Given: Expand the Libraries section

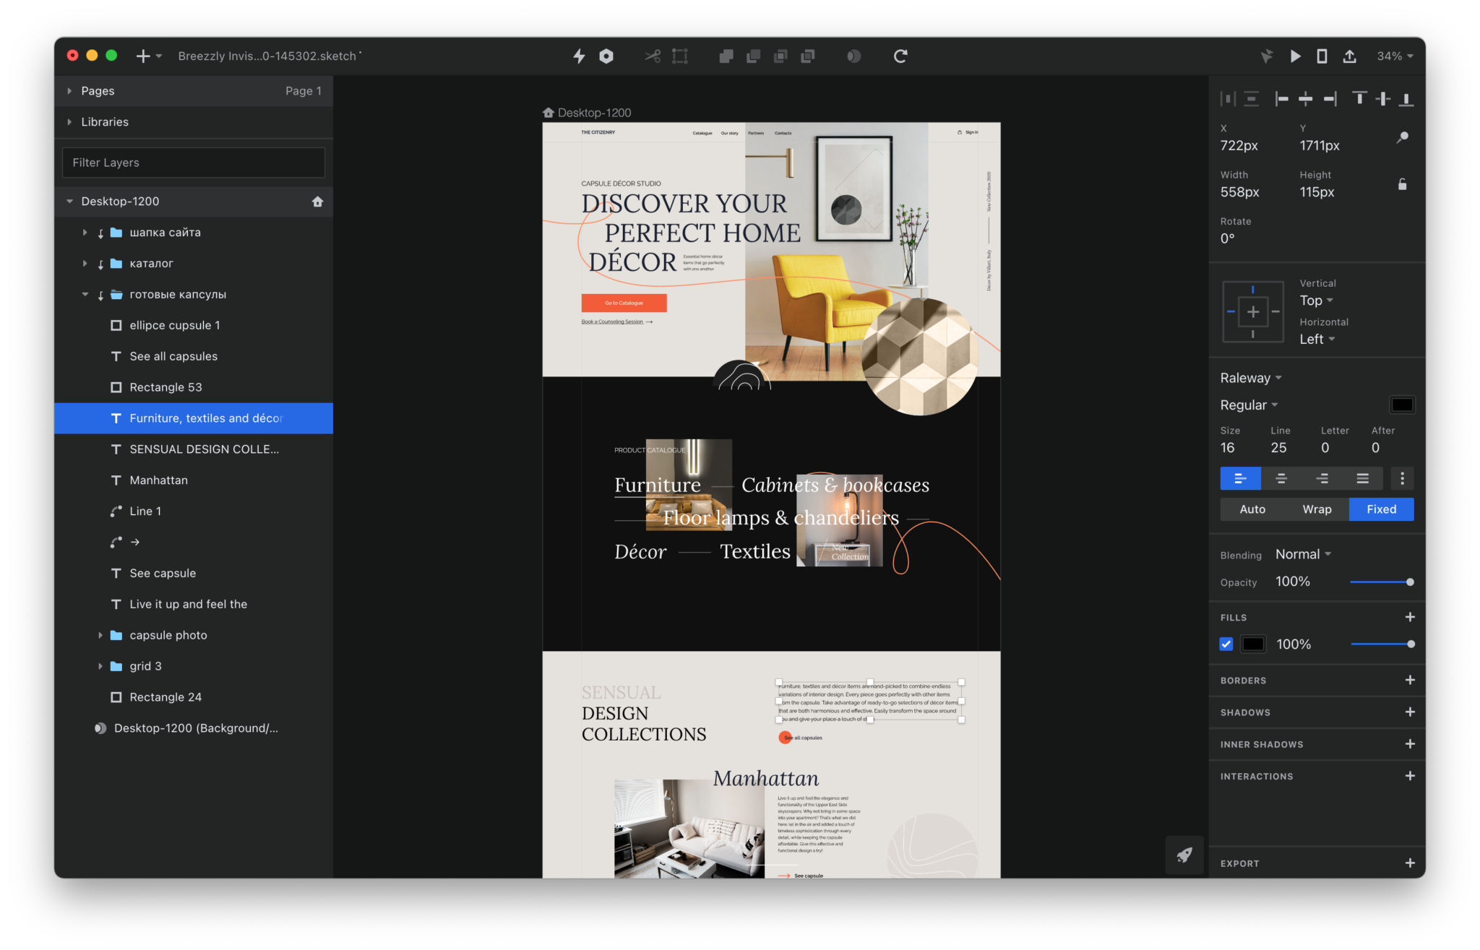Looking at the screenshot, I should 69,122.
